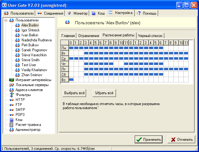Open Интранет интерфейсы settings
Image resolution: width=199 pixels, height=152 pixels.
(x=33, y=80)
